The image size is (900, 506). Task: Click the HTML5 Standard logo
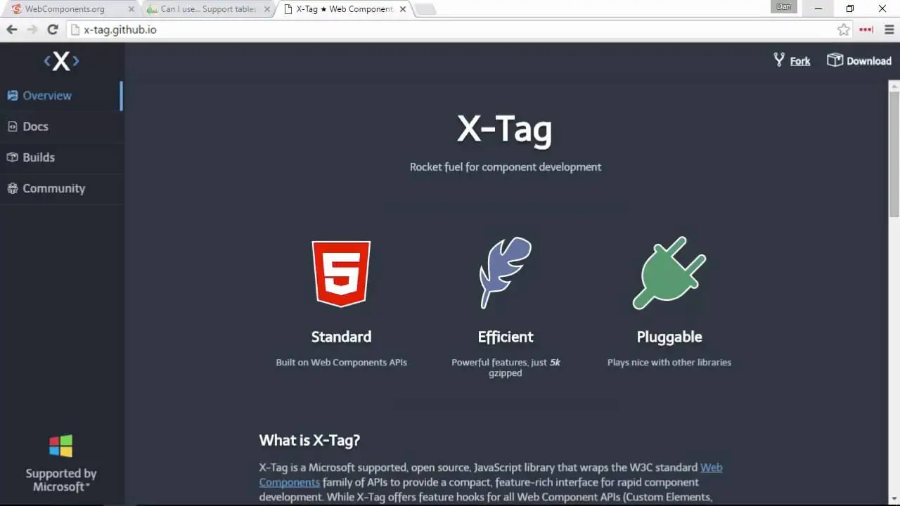(341, 273)
